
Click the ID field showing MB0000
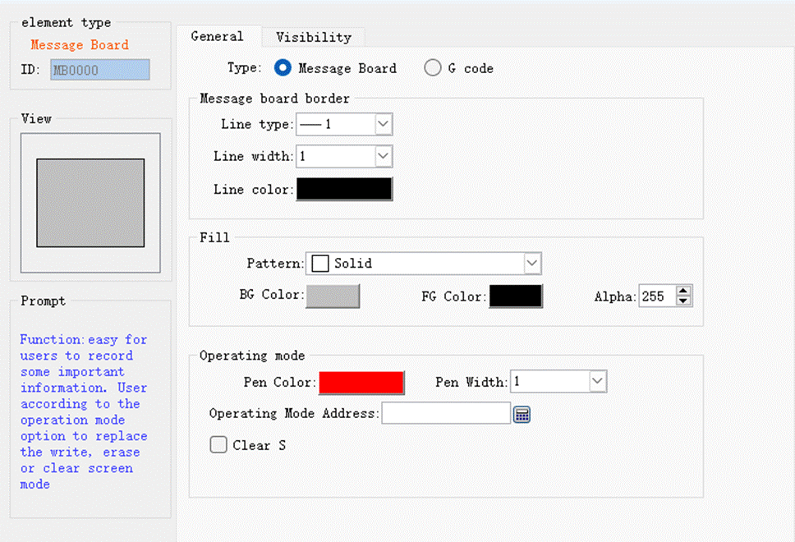click(100, 71)
